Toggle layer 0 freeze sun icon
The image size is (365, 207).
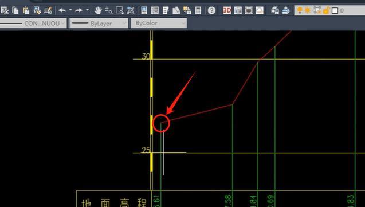[308, 10]
